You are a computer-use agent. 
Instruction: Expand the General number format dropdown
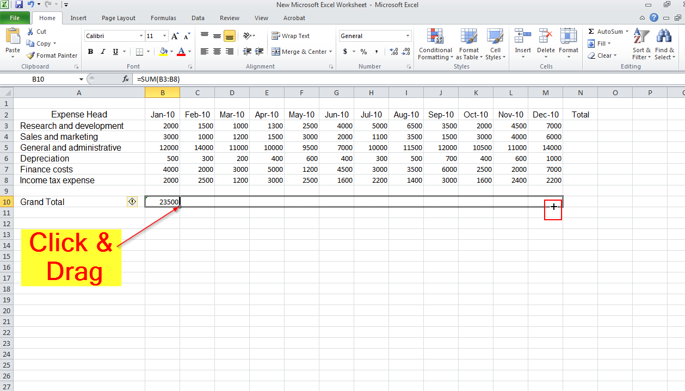pos(408,36)
